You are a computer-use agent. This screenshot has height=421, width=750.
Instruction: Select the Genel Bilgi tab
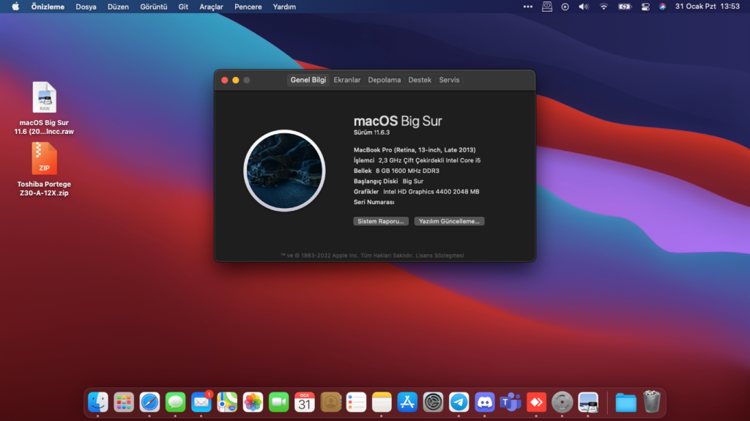308,80
